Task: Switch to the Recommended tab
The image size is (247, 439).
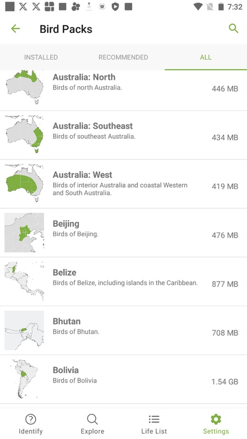Action: (x=123, y=57)
